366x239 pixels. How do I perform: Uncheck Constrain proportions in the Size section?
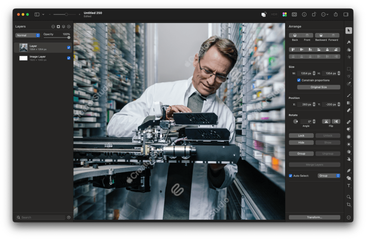tap(299, 80)
